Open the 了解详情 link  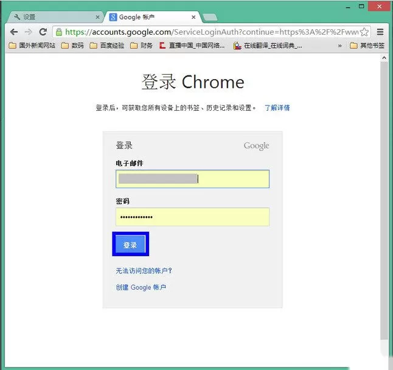coord(277,108)
